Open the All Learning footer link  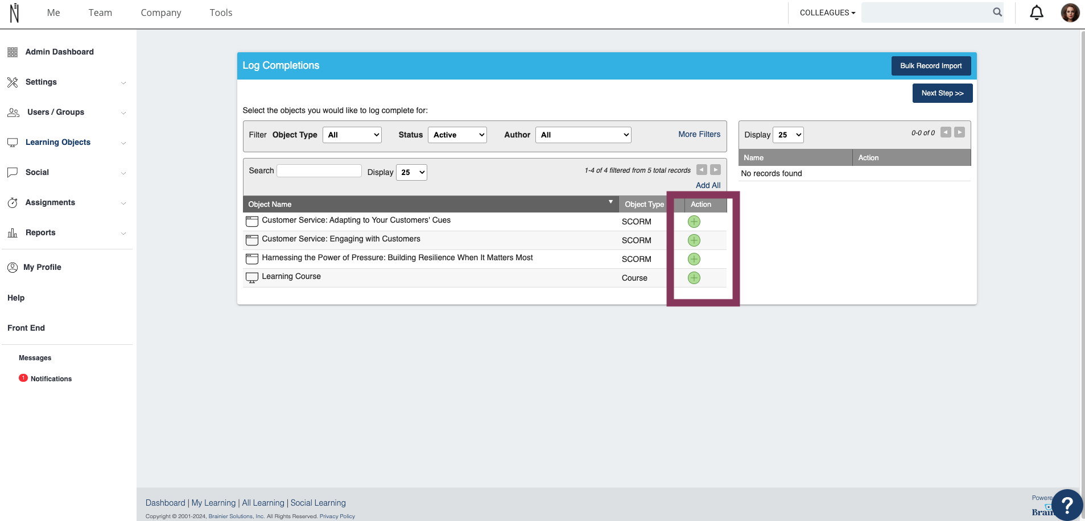click(x=263, y=503)
